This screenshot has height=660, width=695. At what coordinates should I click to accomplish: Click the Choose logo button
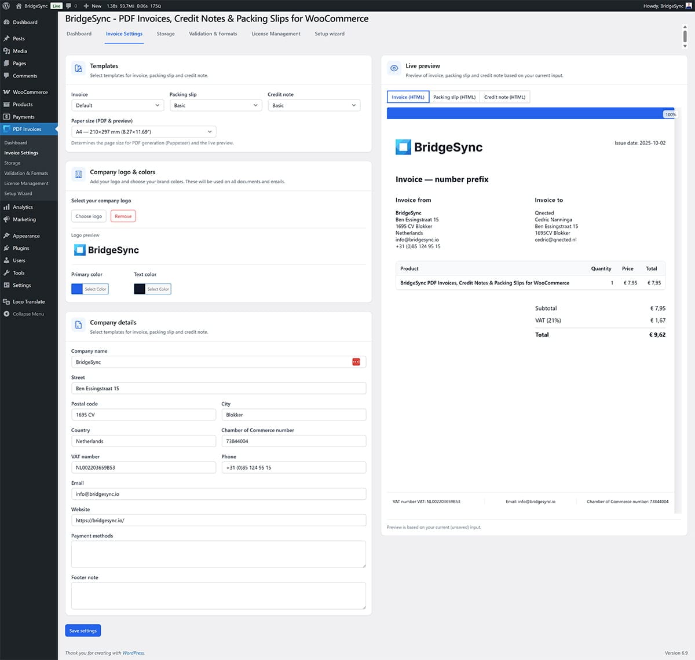[x=89, y=216]
